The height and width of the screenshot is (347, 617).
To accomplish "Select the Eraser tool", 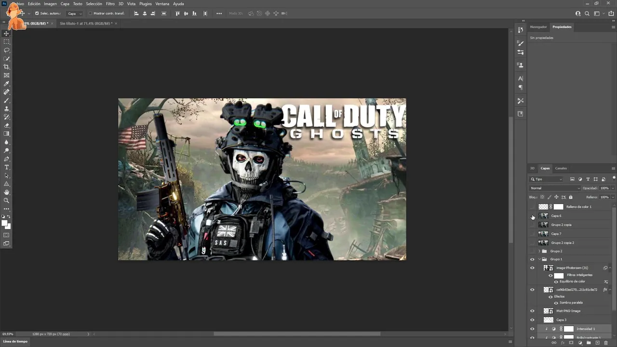I will pyautogui.click(x=7, y=125).
